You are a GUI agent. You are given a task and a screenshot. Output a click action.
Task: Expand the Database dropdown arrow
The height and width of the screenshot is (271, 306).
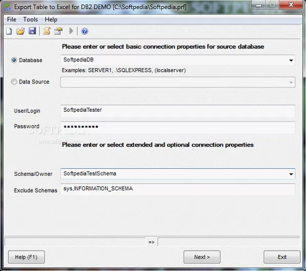291,61
